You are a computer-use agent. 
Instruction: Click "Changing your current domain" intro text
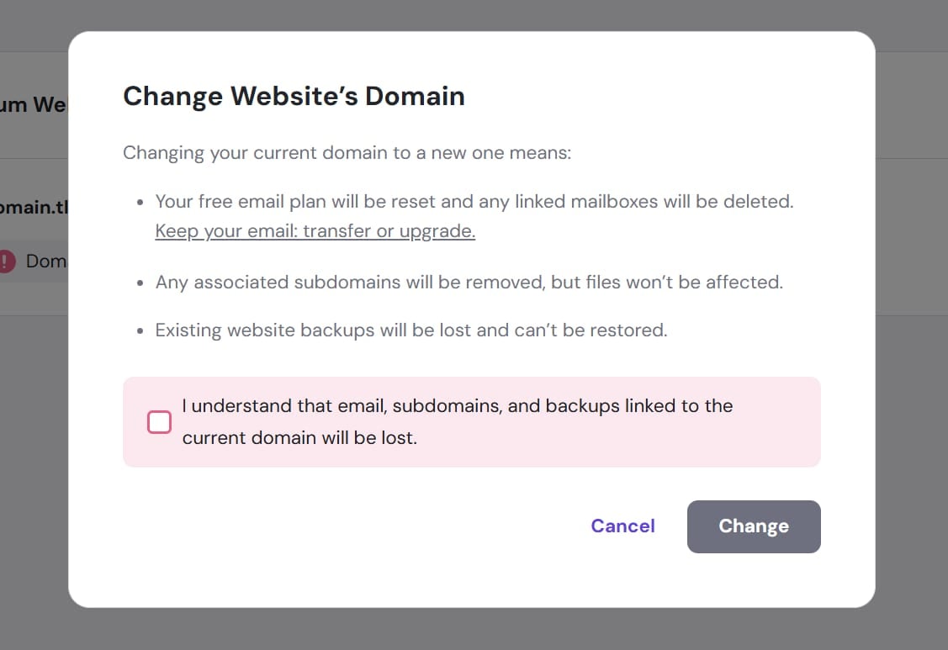click(347, 154)
